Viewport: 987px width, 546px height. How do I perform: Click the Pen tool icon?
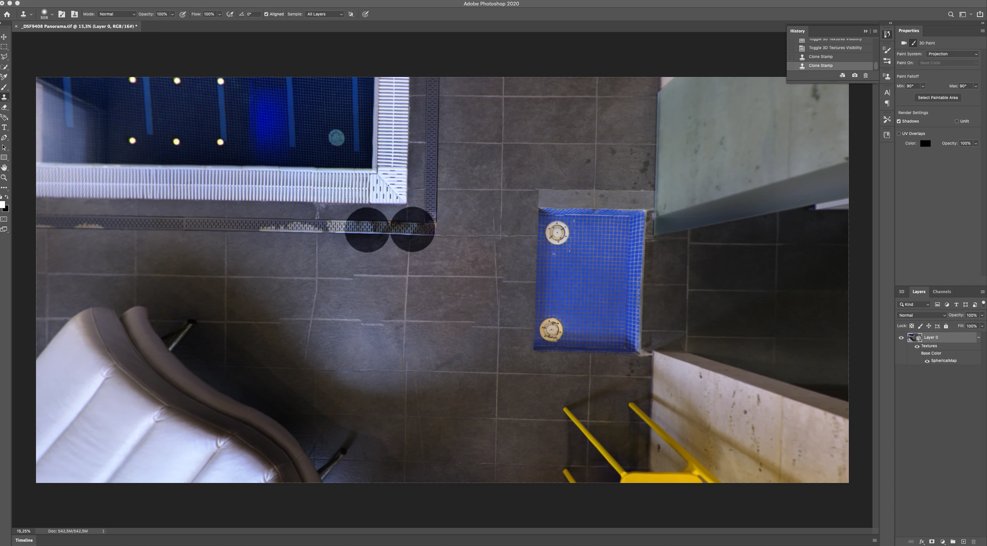pos(4,138)
